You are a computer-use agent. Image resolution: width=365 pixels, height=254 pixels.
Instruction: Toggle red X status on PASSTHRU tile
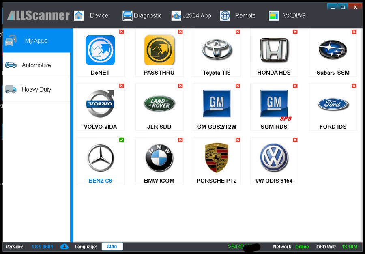pos(180,32)
